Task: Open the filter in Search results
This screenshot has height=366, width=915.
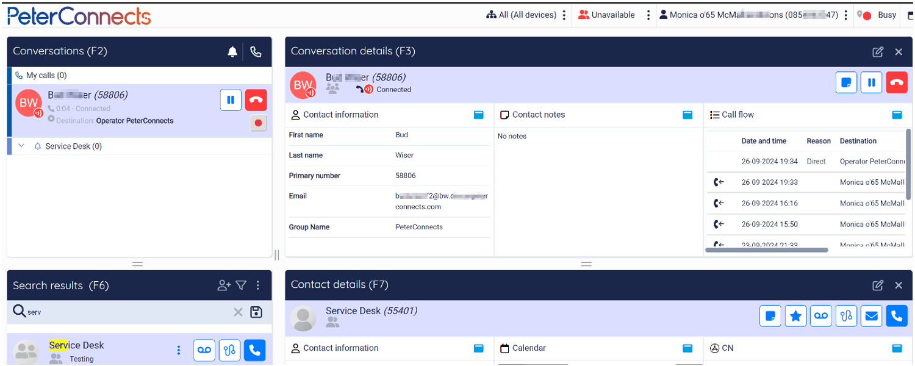Action: (241, 285)
